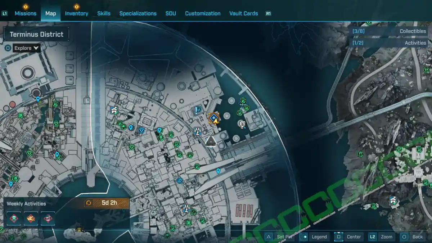Expand the Explore dropdown

27,48
